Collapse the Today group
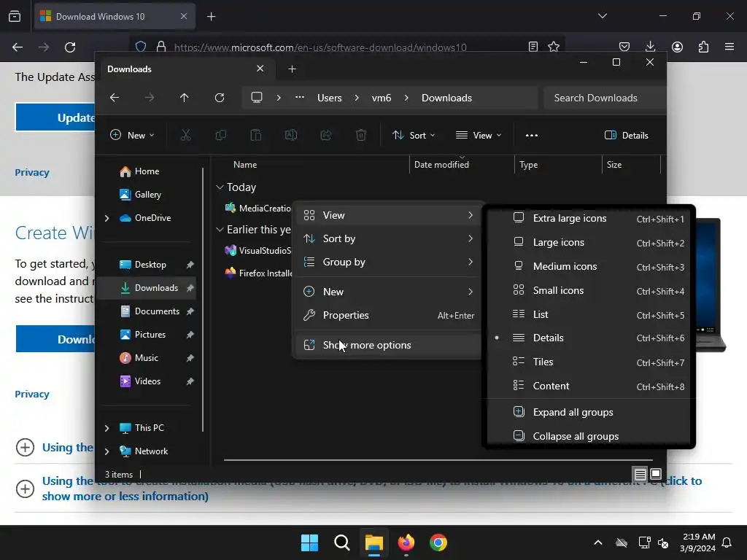This screenshot has height=560, width=747. click(220, 187)
